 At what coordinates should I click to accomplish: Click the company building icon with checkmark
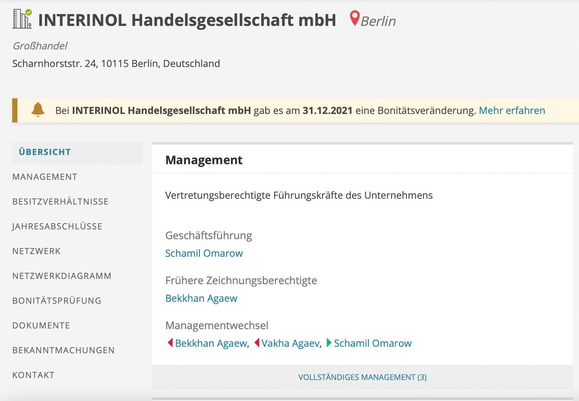pos(22,19)
